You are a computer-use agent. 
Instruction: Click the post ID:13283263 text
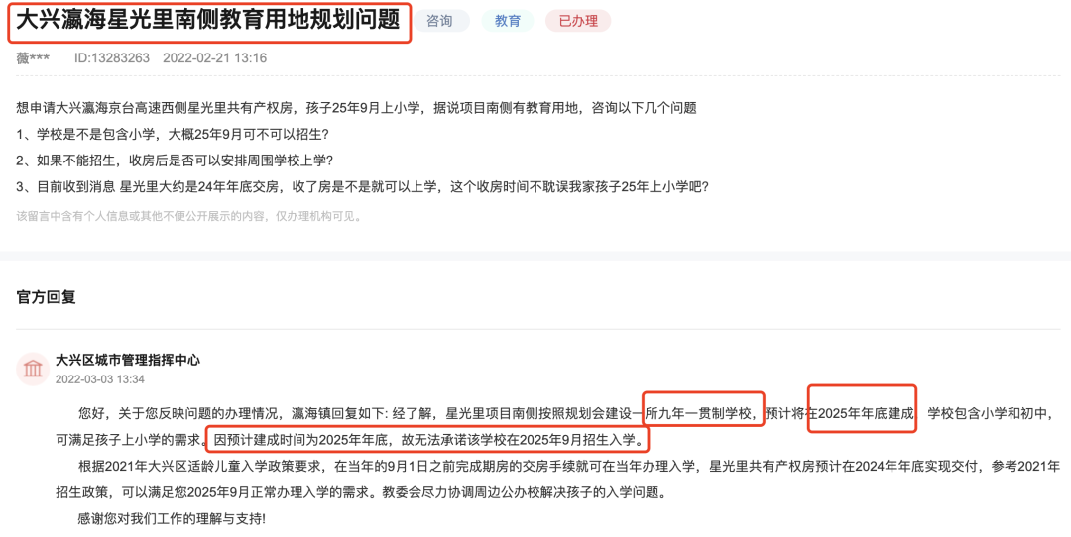(x=112, y=58)
